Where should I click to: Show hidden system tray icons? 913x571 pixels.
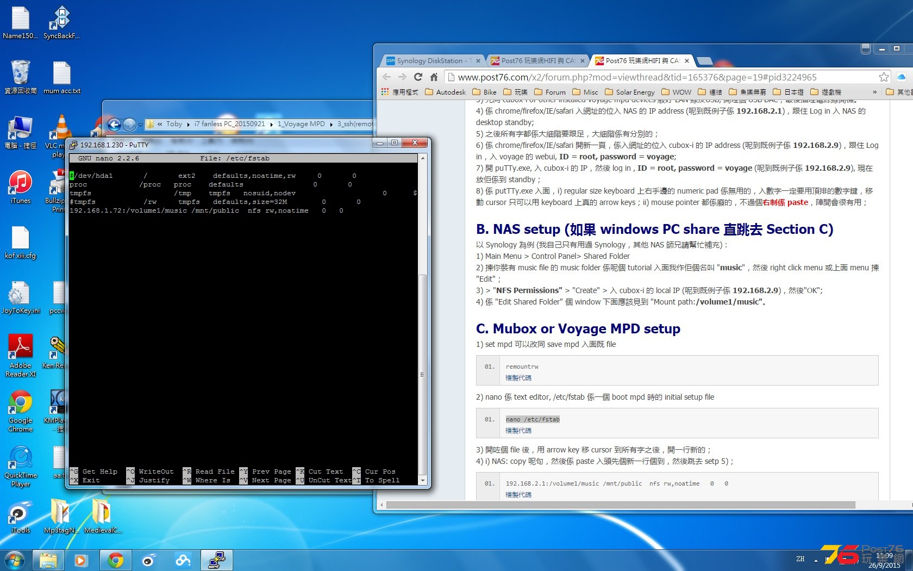point(816,560)
